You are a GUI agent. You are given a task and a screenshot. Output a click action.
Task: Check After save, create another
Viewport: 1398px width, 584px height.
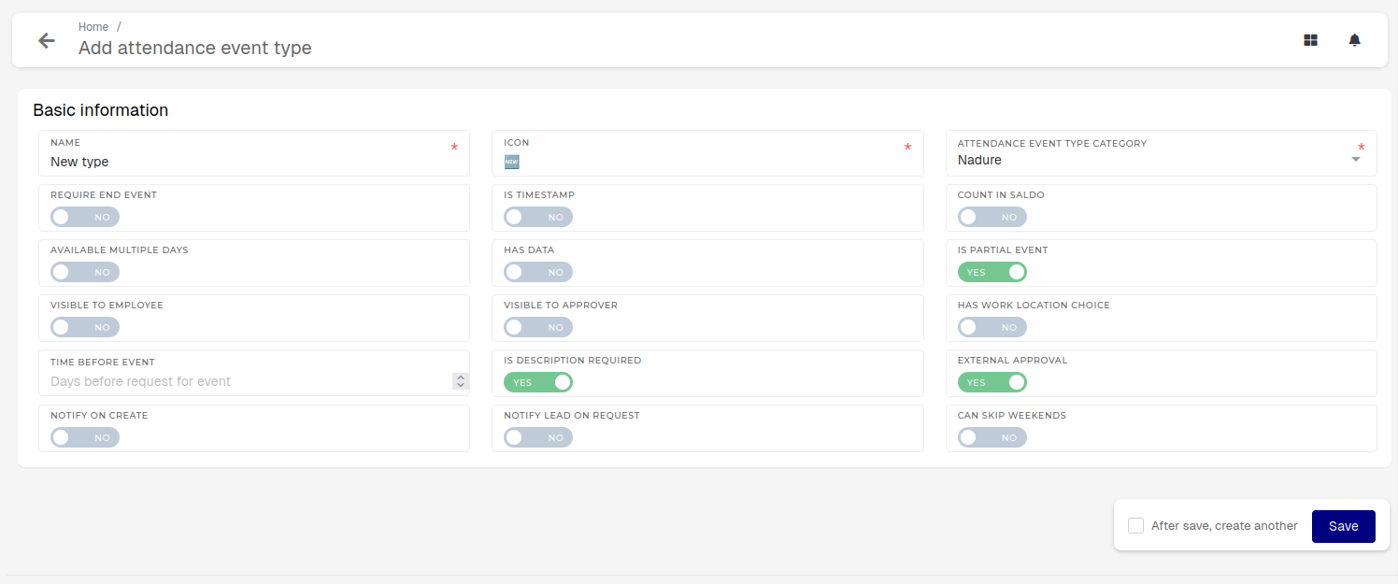pyautogui.click(x=1135, y=525)
